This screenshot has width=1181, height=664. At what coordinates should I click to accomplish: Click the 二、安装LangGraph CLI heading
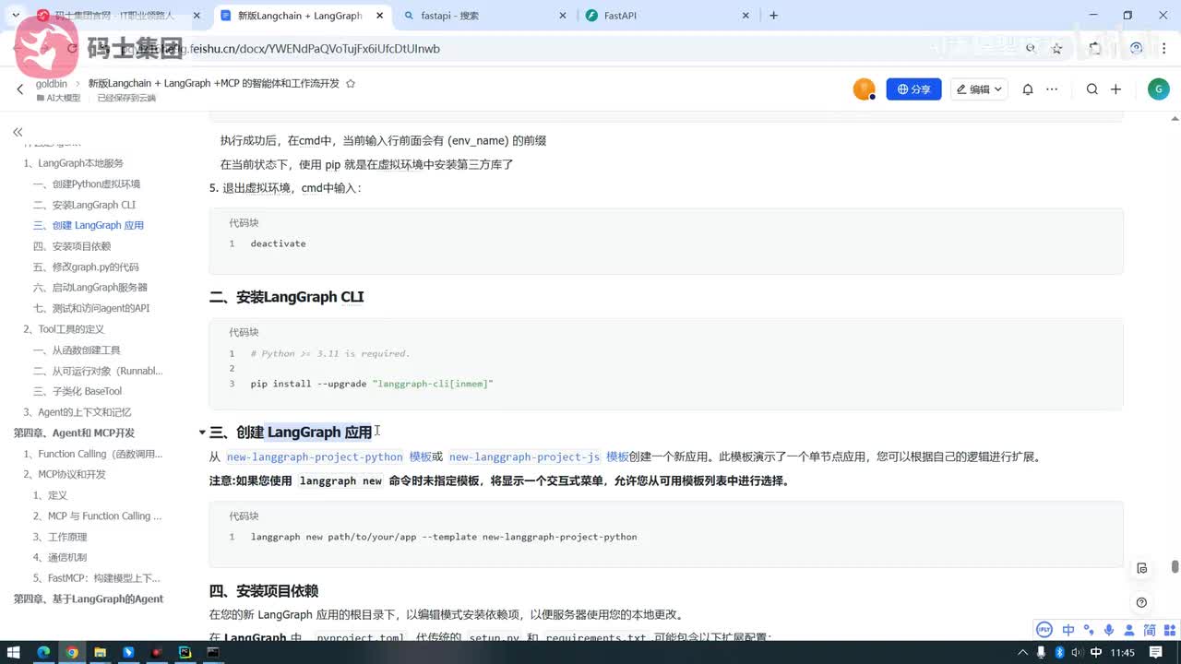(x=286, y=297)
